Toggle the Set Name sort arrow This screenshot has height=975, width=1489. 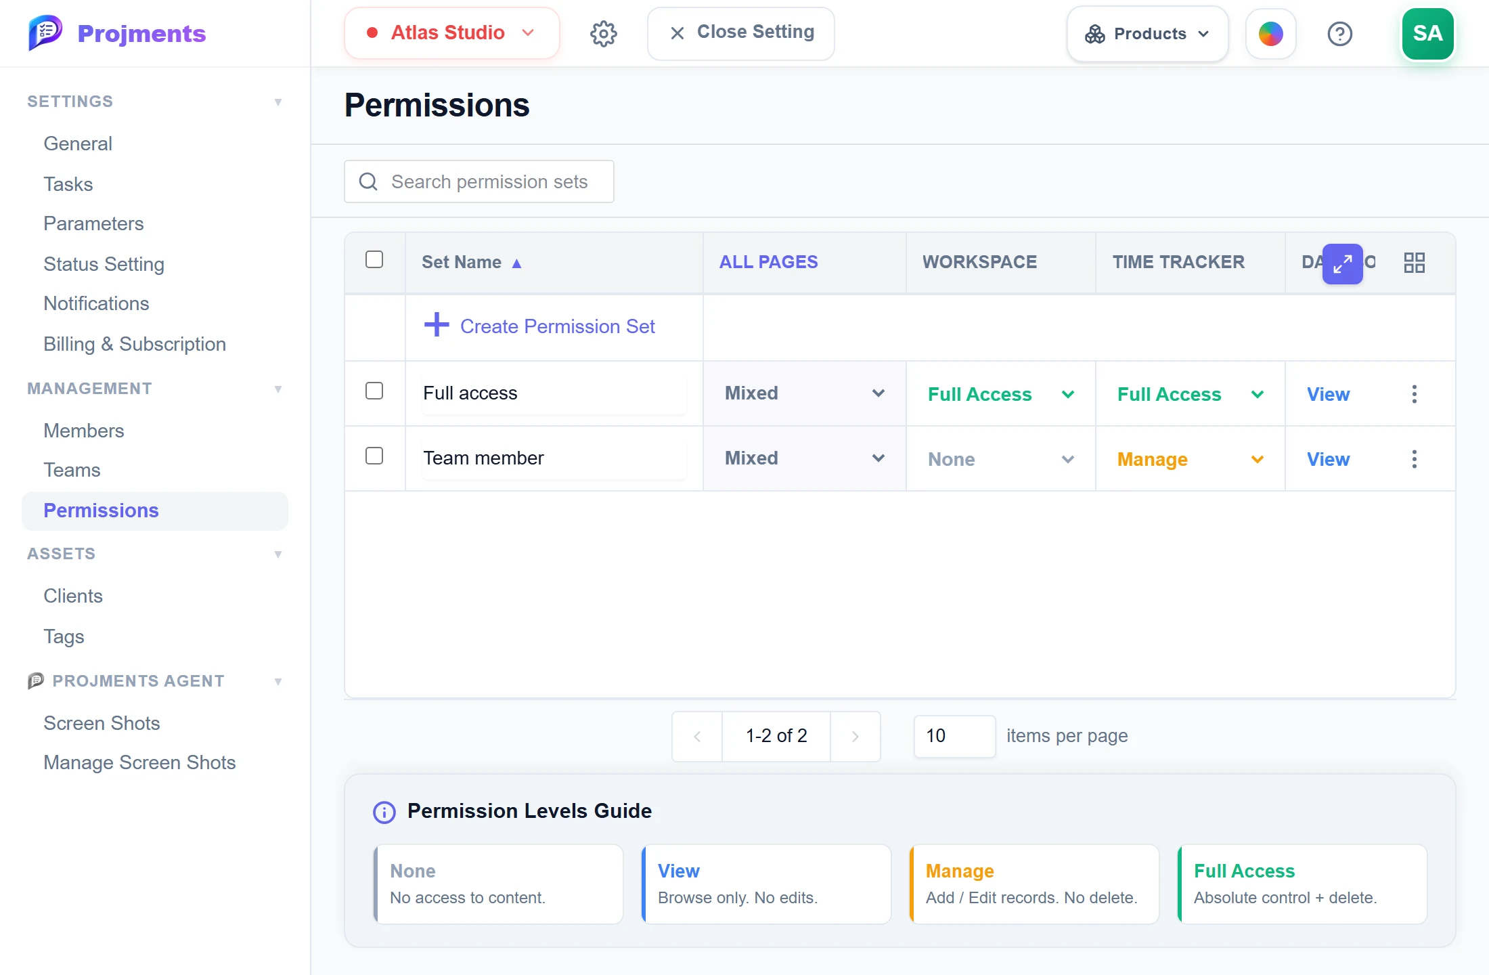tap(516, 263)
